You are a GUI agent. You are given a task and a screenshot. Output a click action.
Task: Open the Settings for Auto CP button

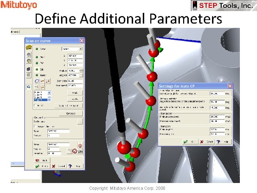tap(69, 106)
